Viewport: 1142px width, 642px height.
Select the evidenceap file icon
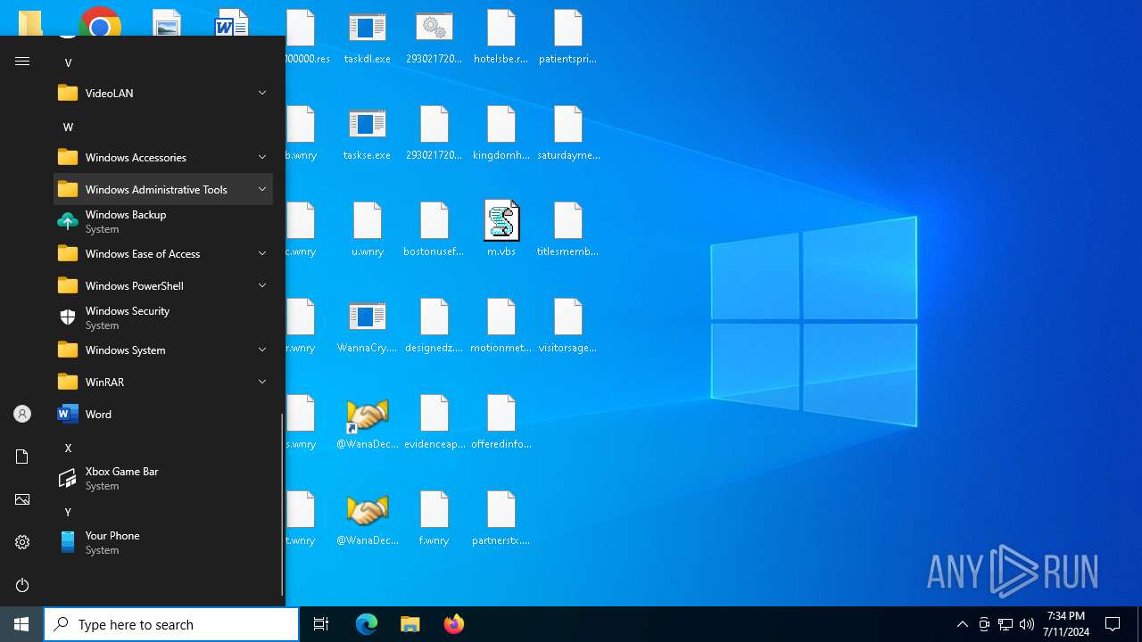(x=434, y=423)
